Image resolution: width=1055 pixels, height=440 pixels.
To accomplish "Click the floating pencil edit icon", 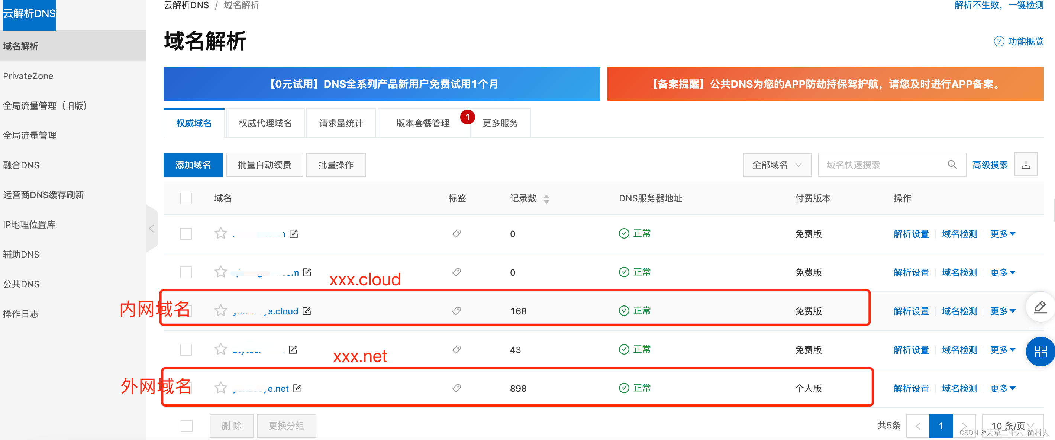I will tap(1040, 307).
